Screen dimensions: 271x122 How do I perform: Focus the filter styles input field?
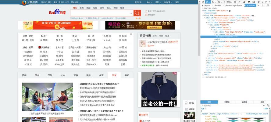231,106
